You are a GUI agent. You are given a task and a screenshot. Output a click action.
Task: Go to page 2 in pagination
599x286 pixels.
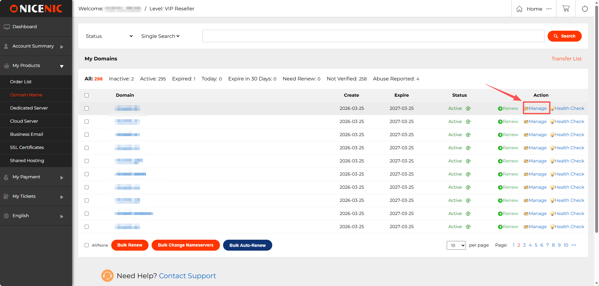pyautogui.click(x=519, y=245)
